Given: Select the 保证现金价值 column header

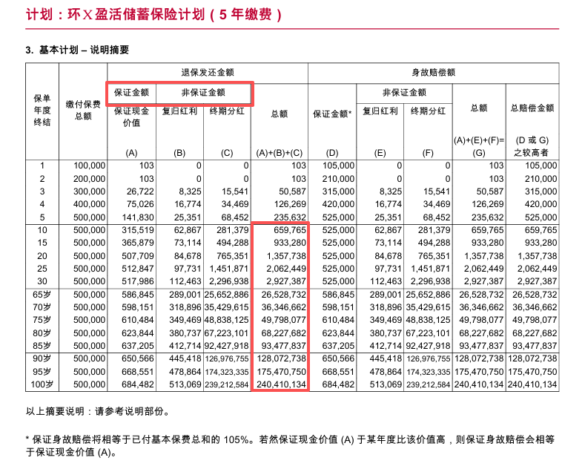Looking at the screenshot, I should pyautogui.click(x=131, y=117).
